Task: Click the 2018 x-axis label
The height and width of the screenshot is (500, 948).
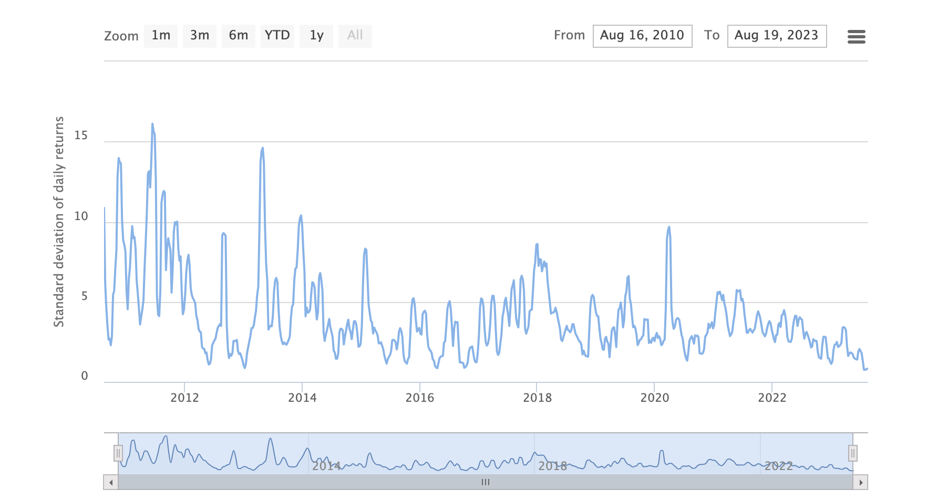Action: pyautogui.click(x=537, y=398)
